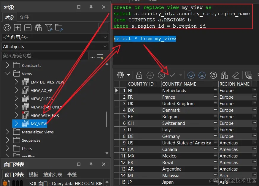This screenshot has width=259, height=186.
Task: Toggle the lock edit-data icon
Action: click(x=139, y=75)
